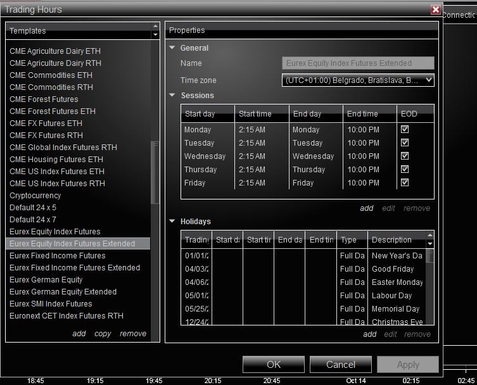Click Templates header scroll up arrow

pos(155,27)
